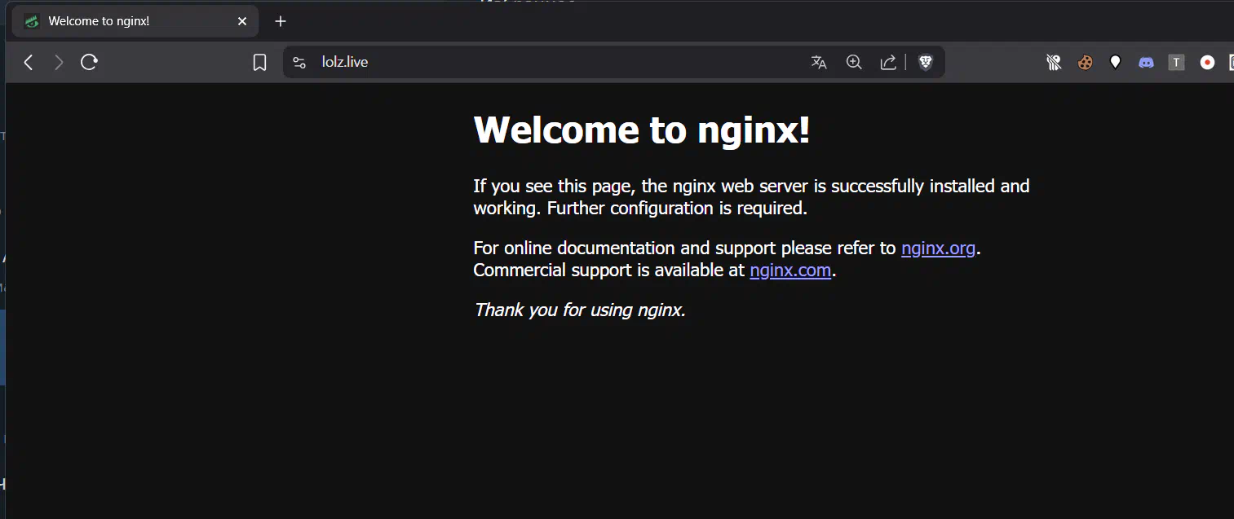Viewport: 1234px width, 519px height.
Task: Open the translate page icon
Action: [x=819, y=62]
